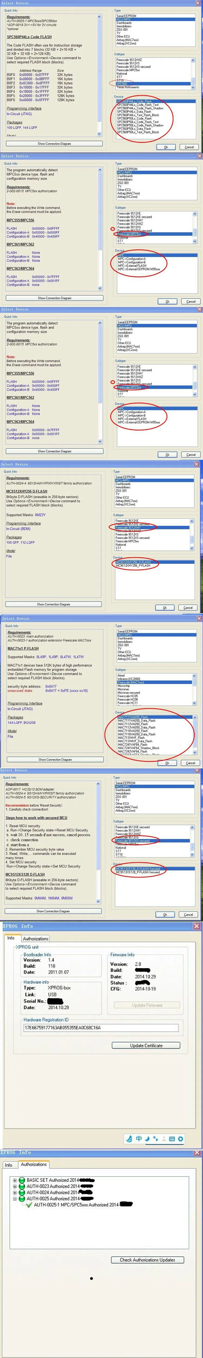Click Cancel in the SPC560P44Lx Code FLASH window
This screenshot has height=1358, width=203.
189,147
